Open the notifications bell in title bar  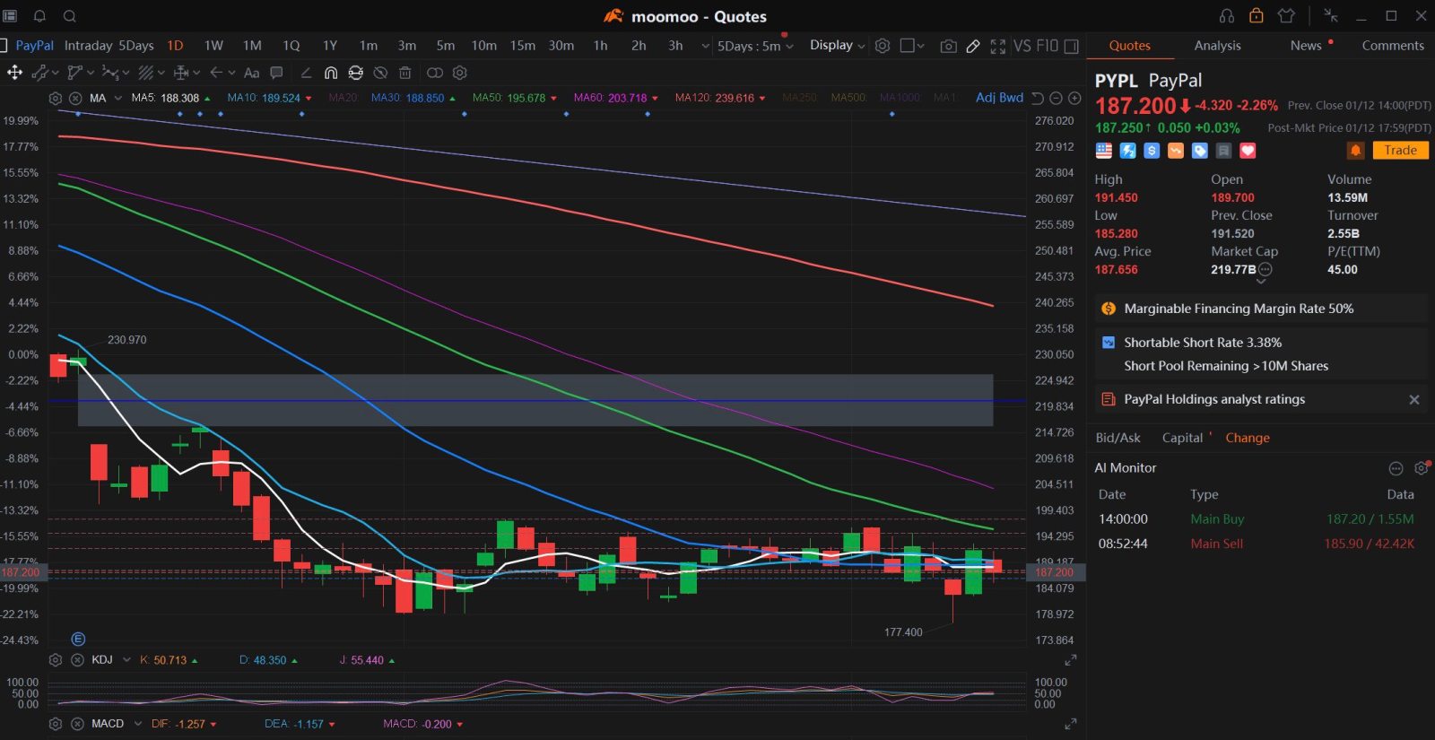(39, 16)
